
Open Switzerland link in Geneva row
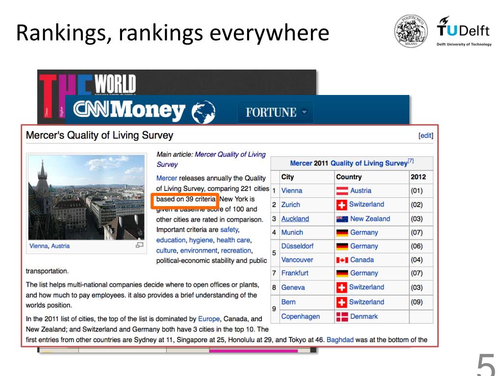pos(367,287)
